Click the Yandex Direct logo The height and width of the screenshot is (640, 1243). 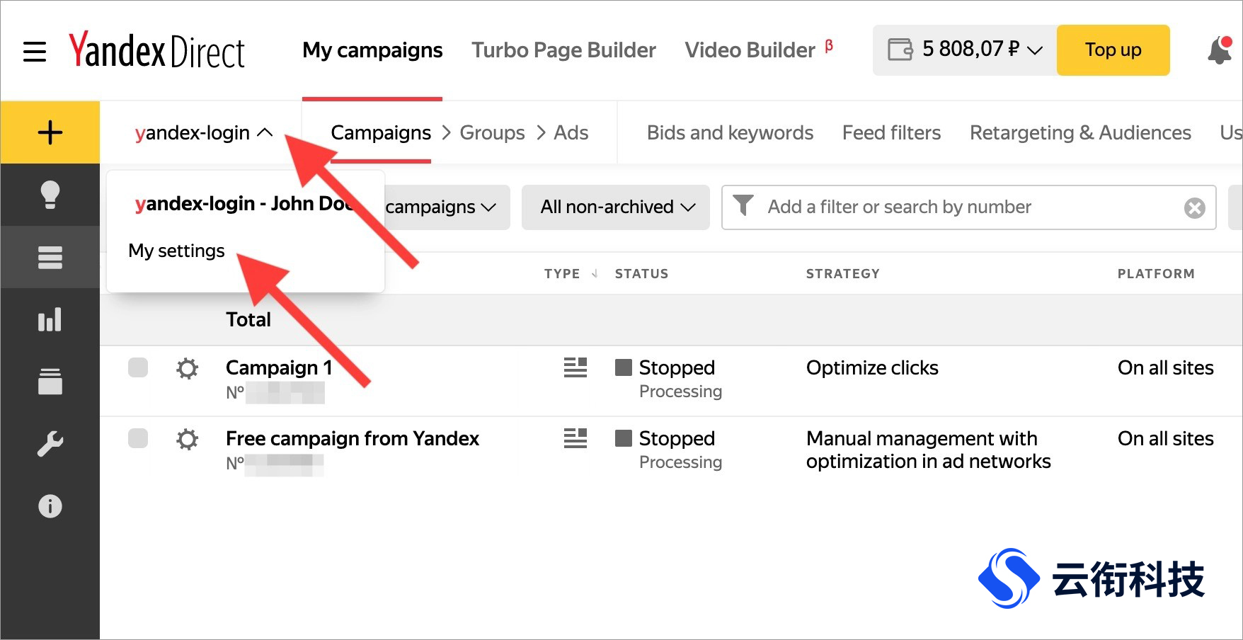[x=157, y=50]
